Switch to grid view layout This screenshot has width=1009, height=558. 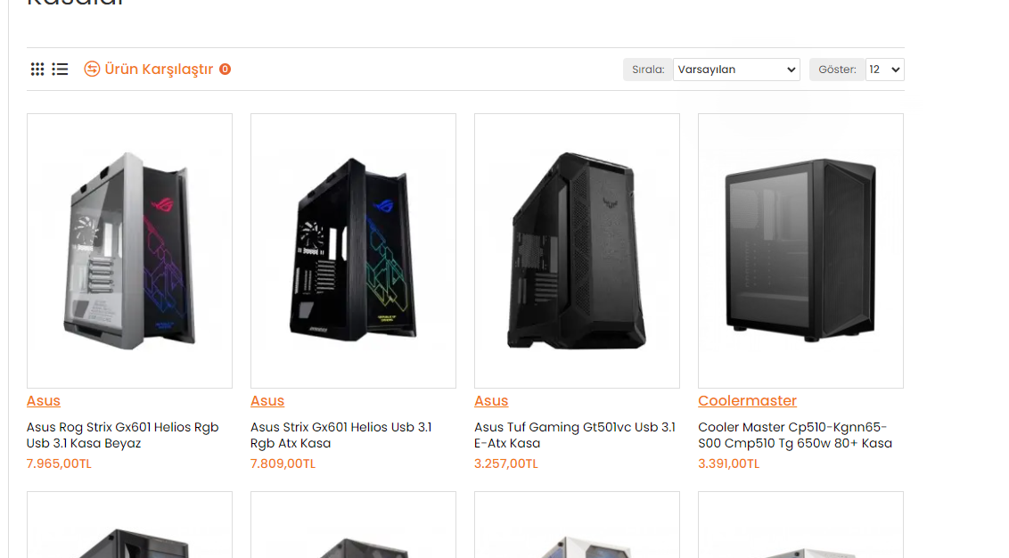pyautogui.click(x=37, y=70)
